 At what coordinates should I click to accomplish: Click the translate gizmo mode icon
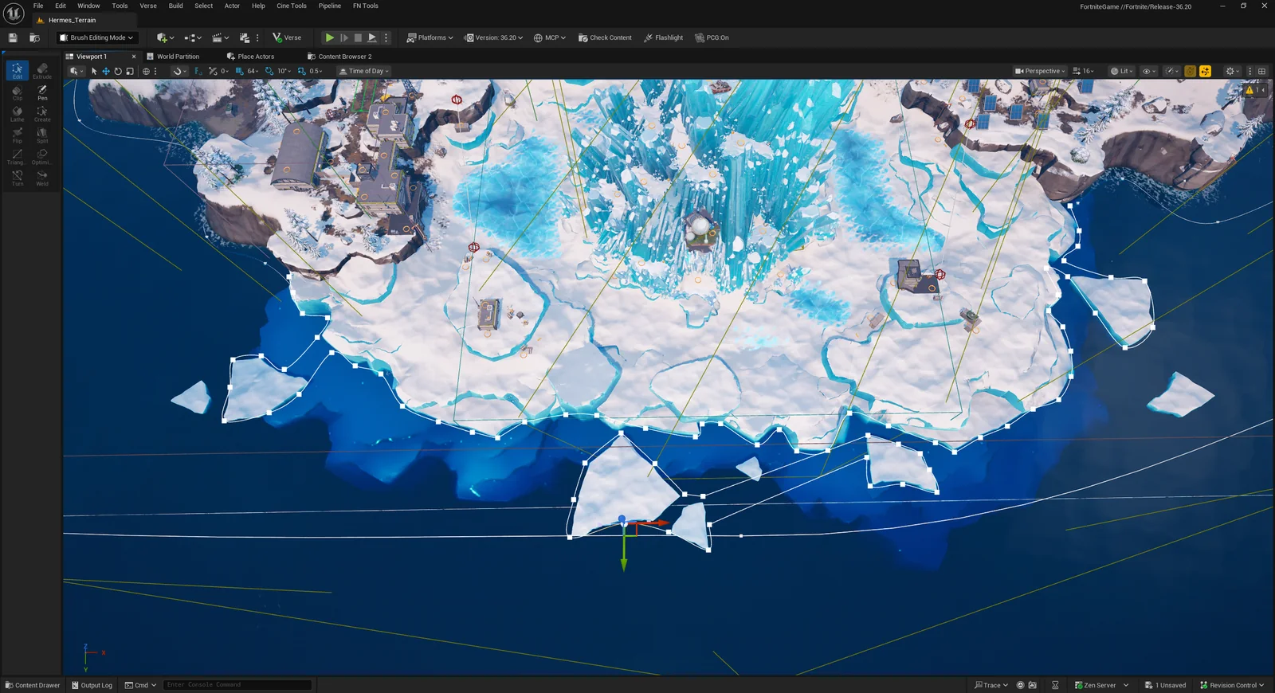point(106,71)
